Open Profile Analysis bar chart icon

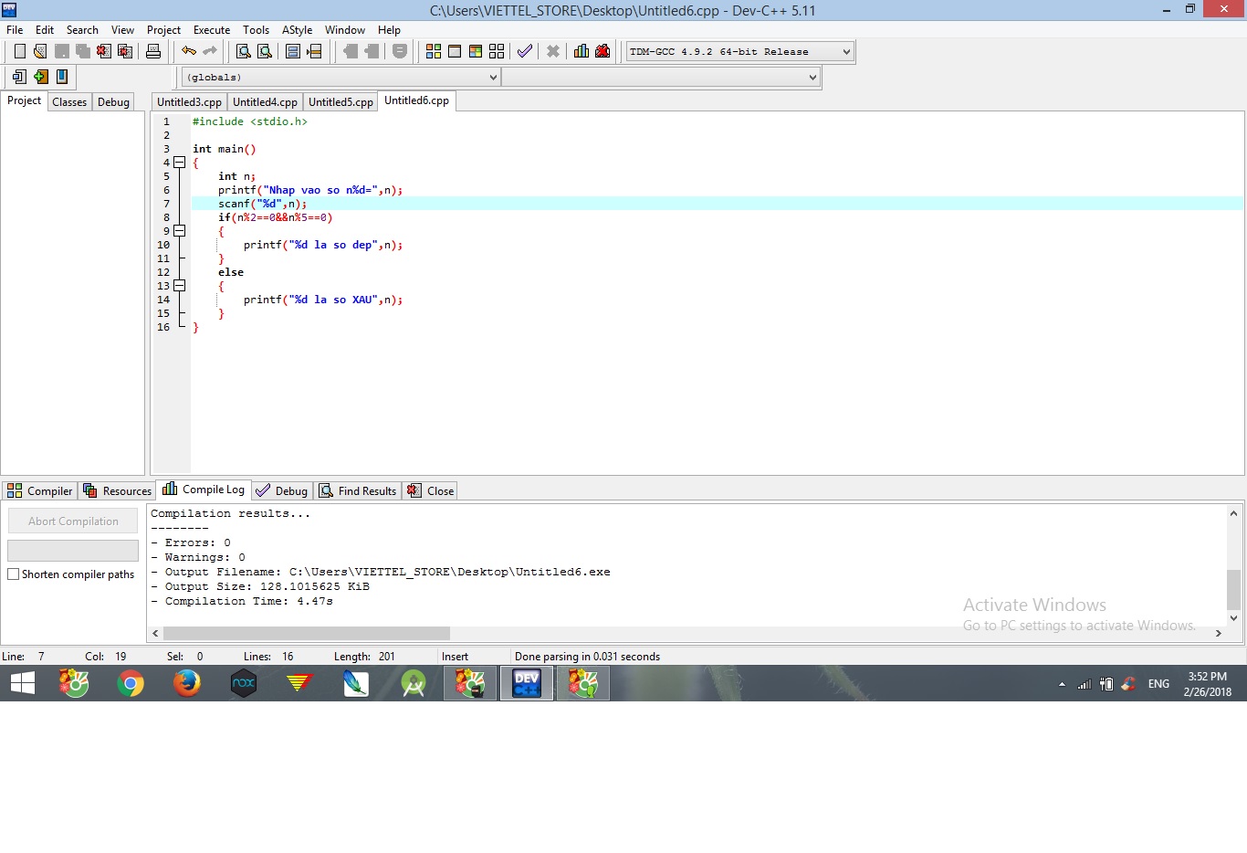(x=582, y=52)
